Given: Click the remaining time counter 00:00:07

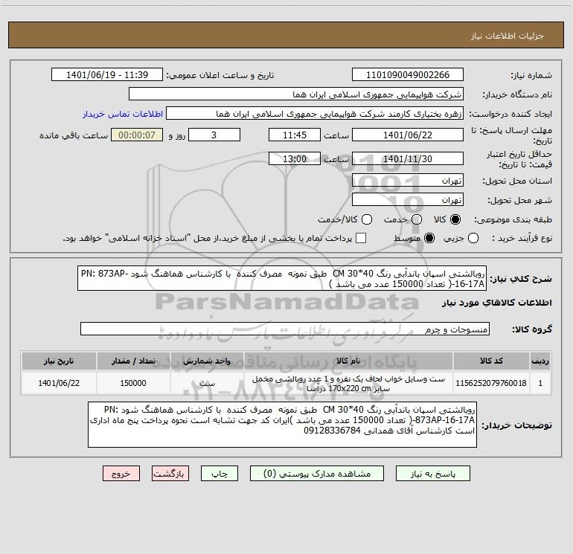Looking at the screenshot, I should coord(137,135).
